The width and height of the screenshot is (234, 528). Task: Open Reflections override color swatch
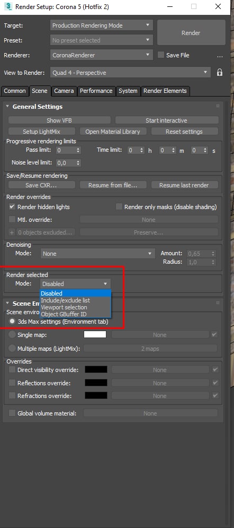pyautogui.click(x=96, y=383)
